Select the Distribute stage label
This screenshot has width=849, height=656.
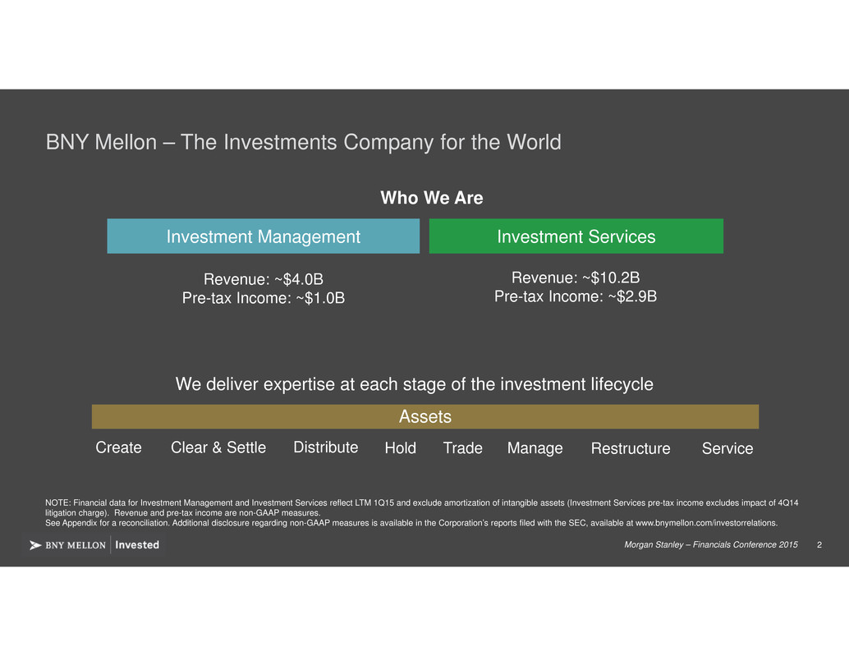point(325,447)
